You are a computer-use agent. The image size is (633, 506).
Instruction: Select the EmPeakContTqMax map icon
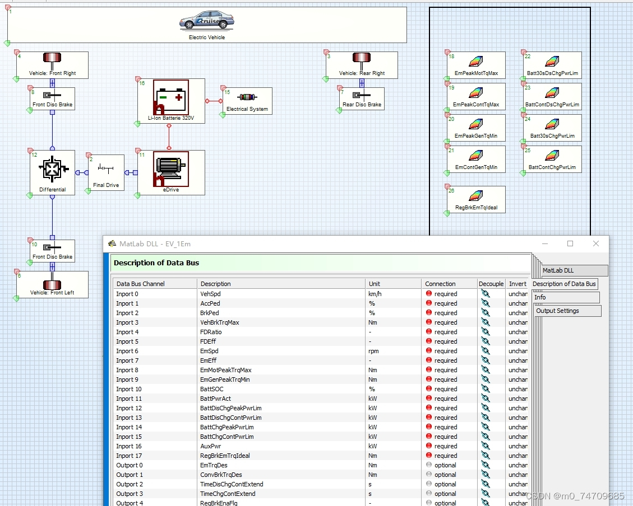[476, 93]
